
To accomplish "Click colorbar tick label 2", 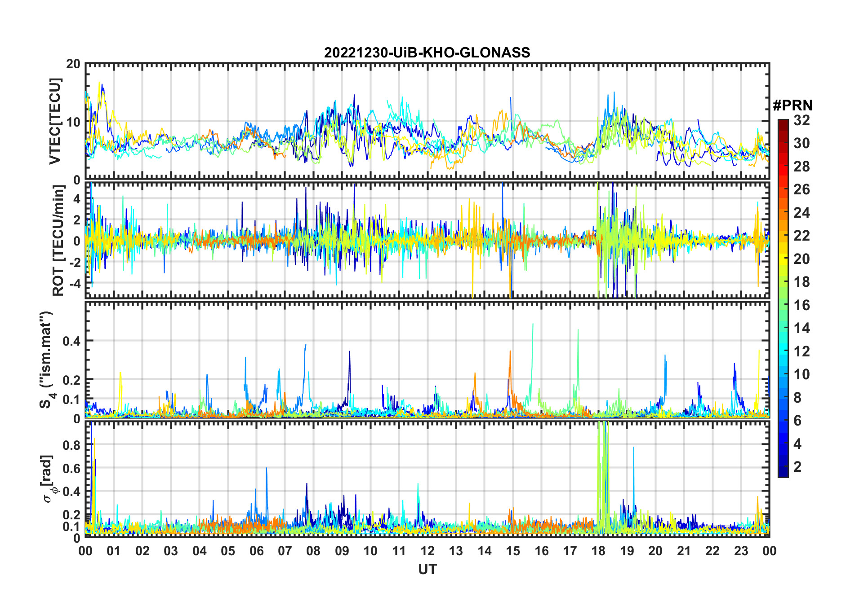I will [x=797, y=467].
